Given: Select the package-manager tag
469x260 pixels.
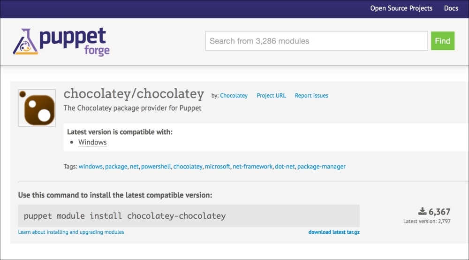Looking at the screenshot, I should click(x=321, y=167).
